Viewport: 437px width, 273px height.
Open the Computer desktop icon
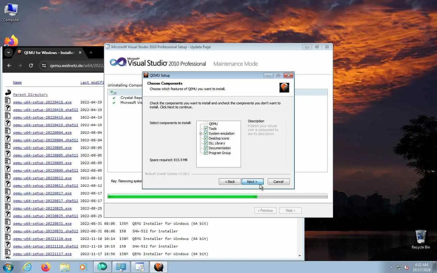pyautogui.click(x=11, y=12)
